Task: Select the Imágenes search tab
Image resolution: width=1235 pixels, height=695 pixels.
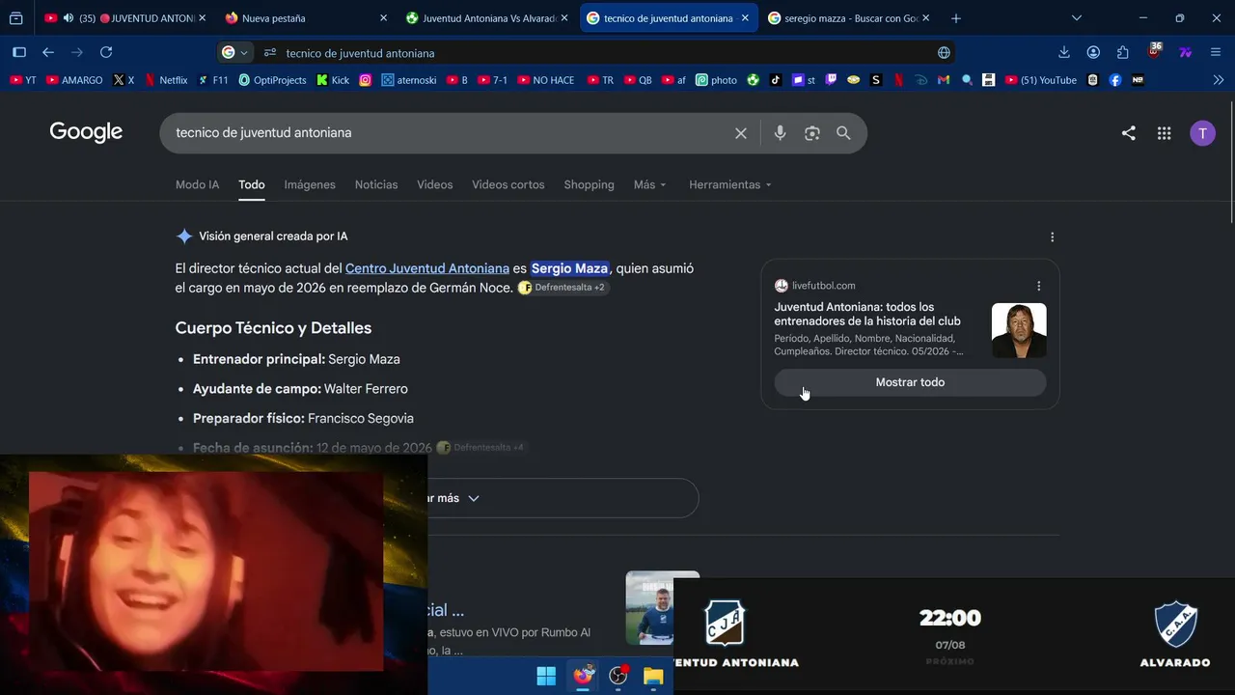Action: tap(310, 184)
